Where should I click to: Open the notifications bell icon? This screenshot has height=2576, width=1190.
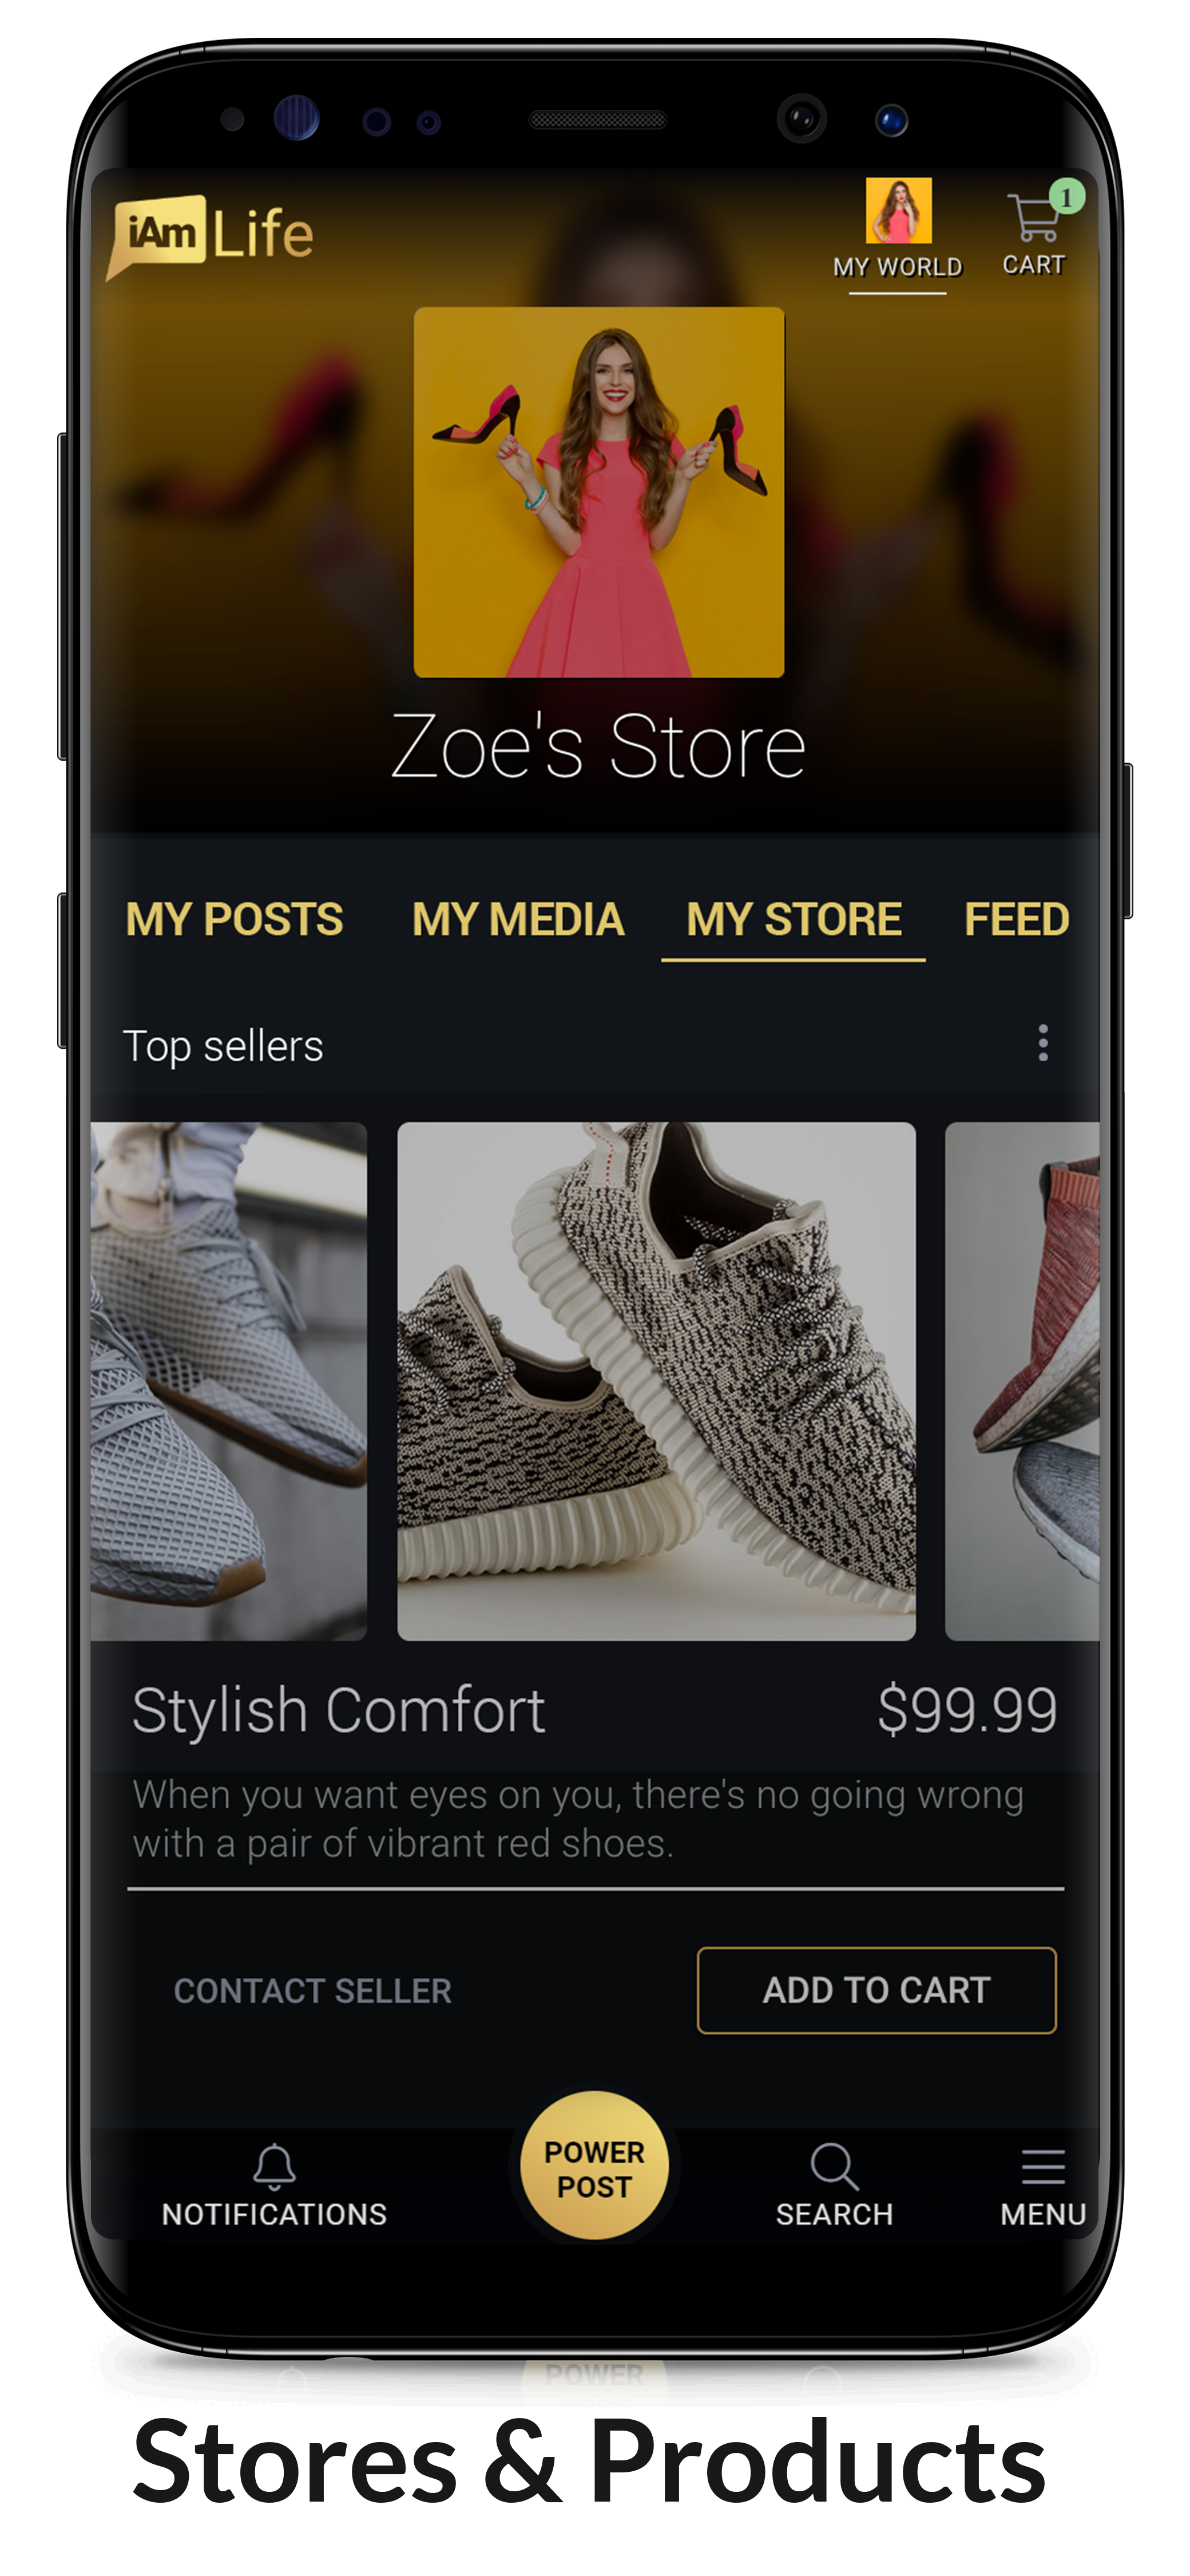pyautogui.click(x=274, y=2166)
